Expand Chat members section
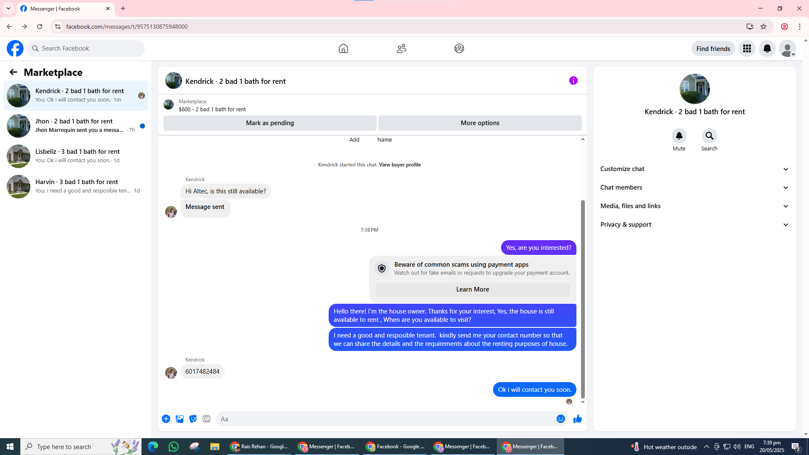Image resolution: width=809 pixels, height=455 pixels. pyautogui.click(x=694, y=187)
